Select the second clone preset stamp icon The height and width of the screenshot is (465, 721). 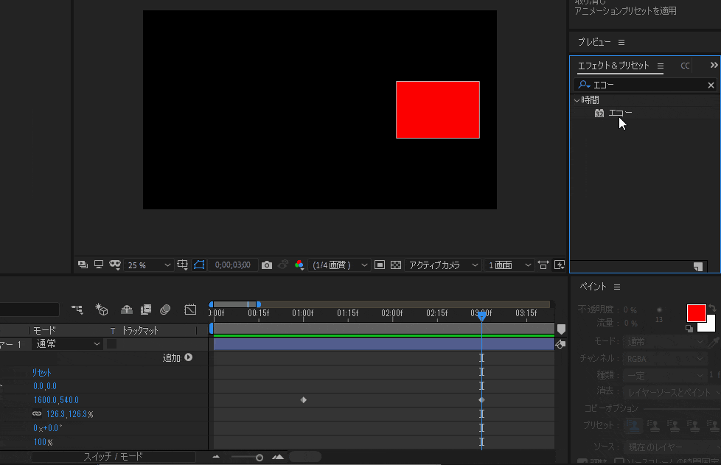point(653,426)
